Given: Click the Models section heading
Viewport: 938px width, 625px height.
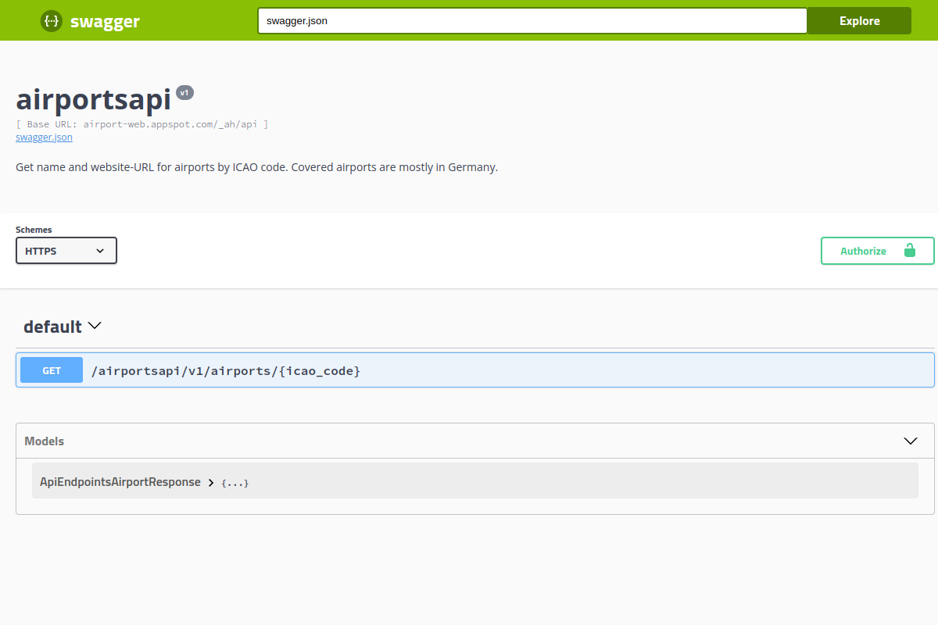Looking at the screenshot, I should pyautogui.click(x=45, y=441).
